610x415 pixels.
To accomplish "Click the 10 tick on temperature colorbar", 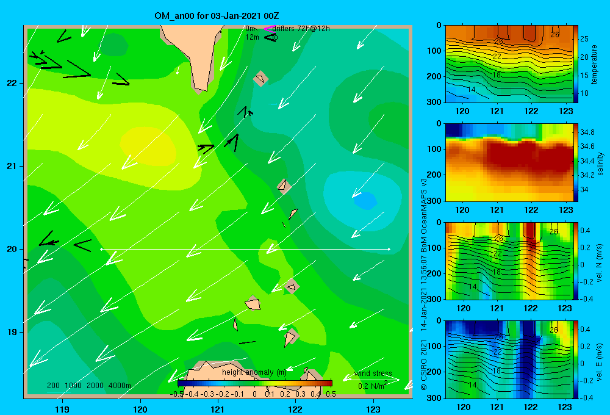I will [x=584, y=93].
